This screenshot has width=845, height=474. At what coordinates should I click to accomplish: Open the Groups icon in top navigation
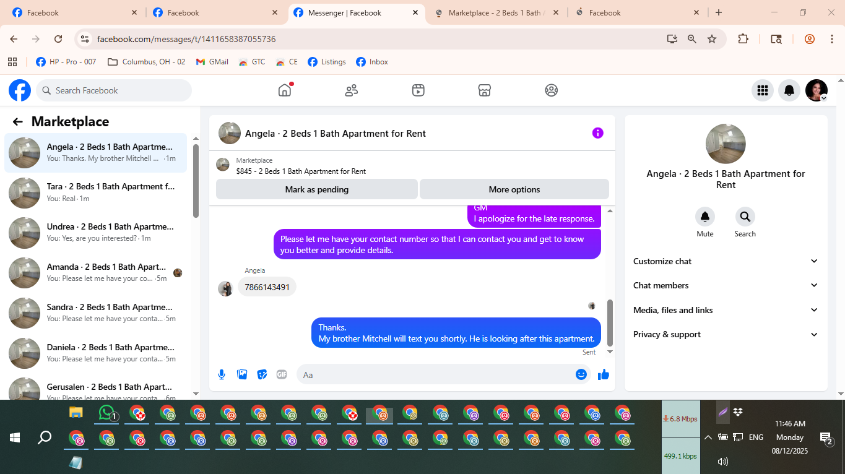[x=552, y=90]
